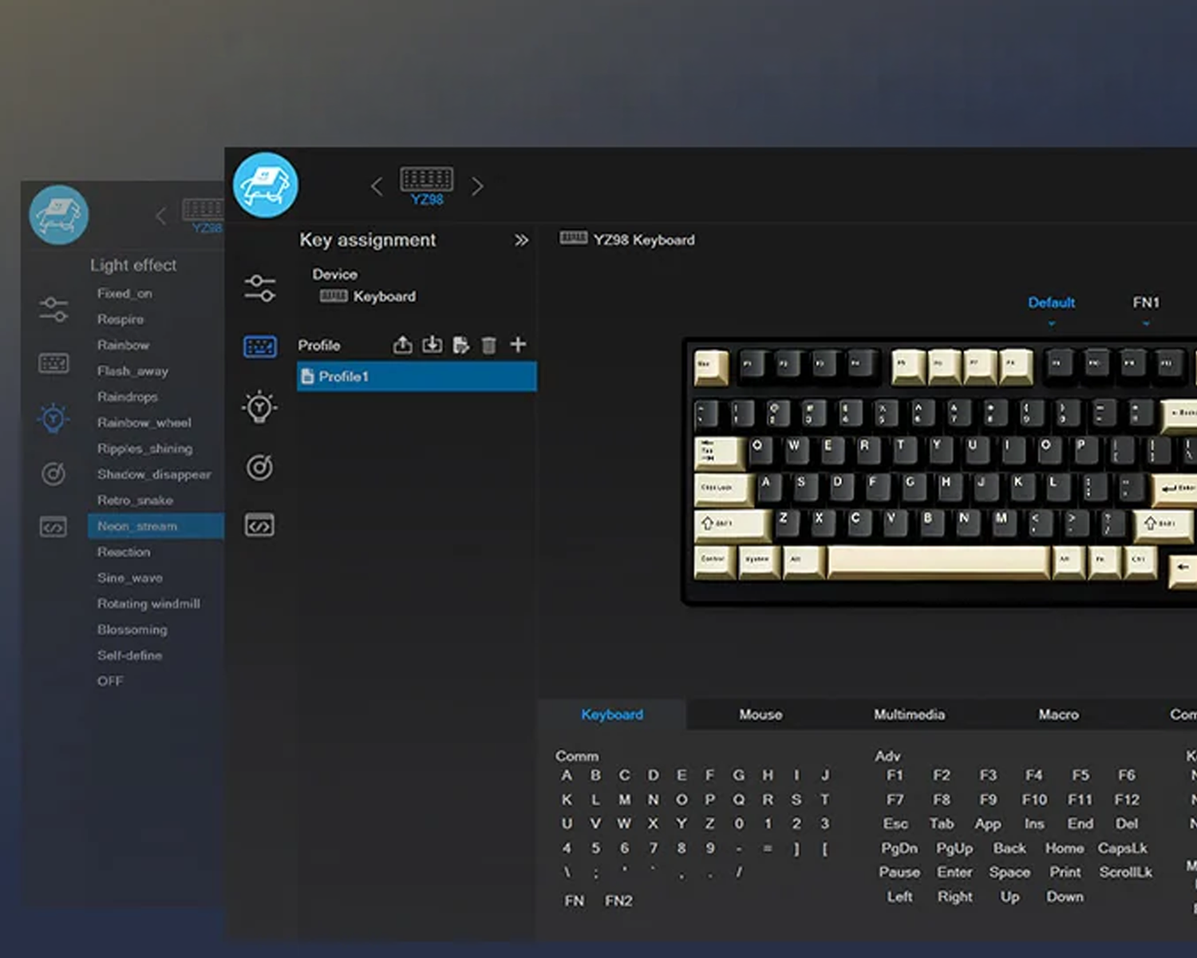
Task: Go to next device with right arrow
Action: click(477, 187)
